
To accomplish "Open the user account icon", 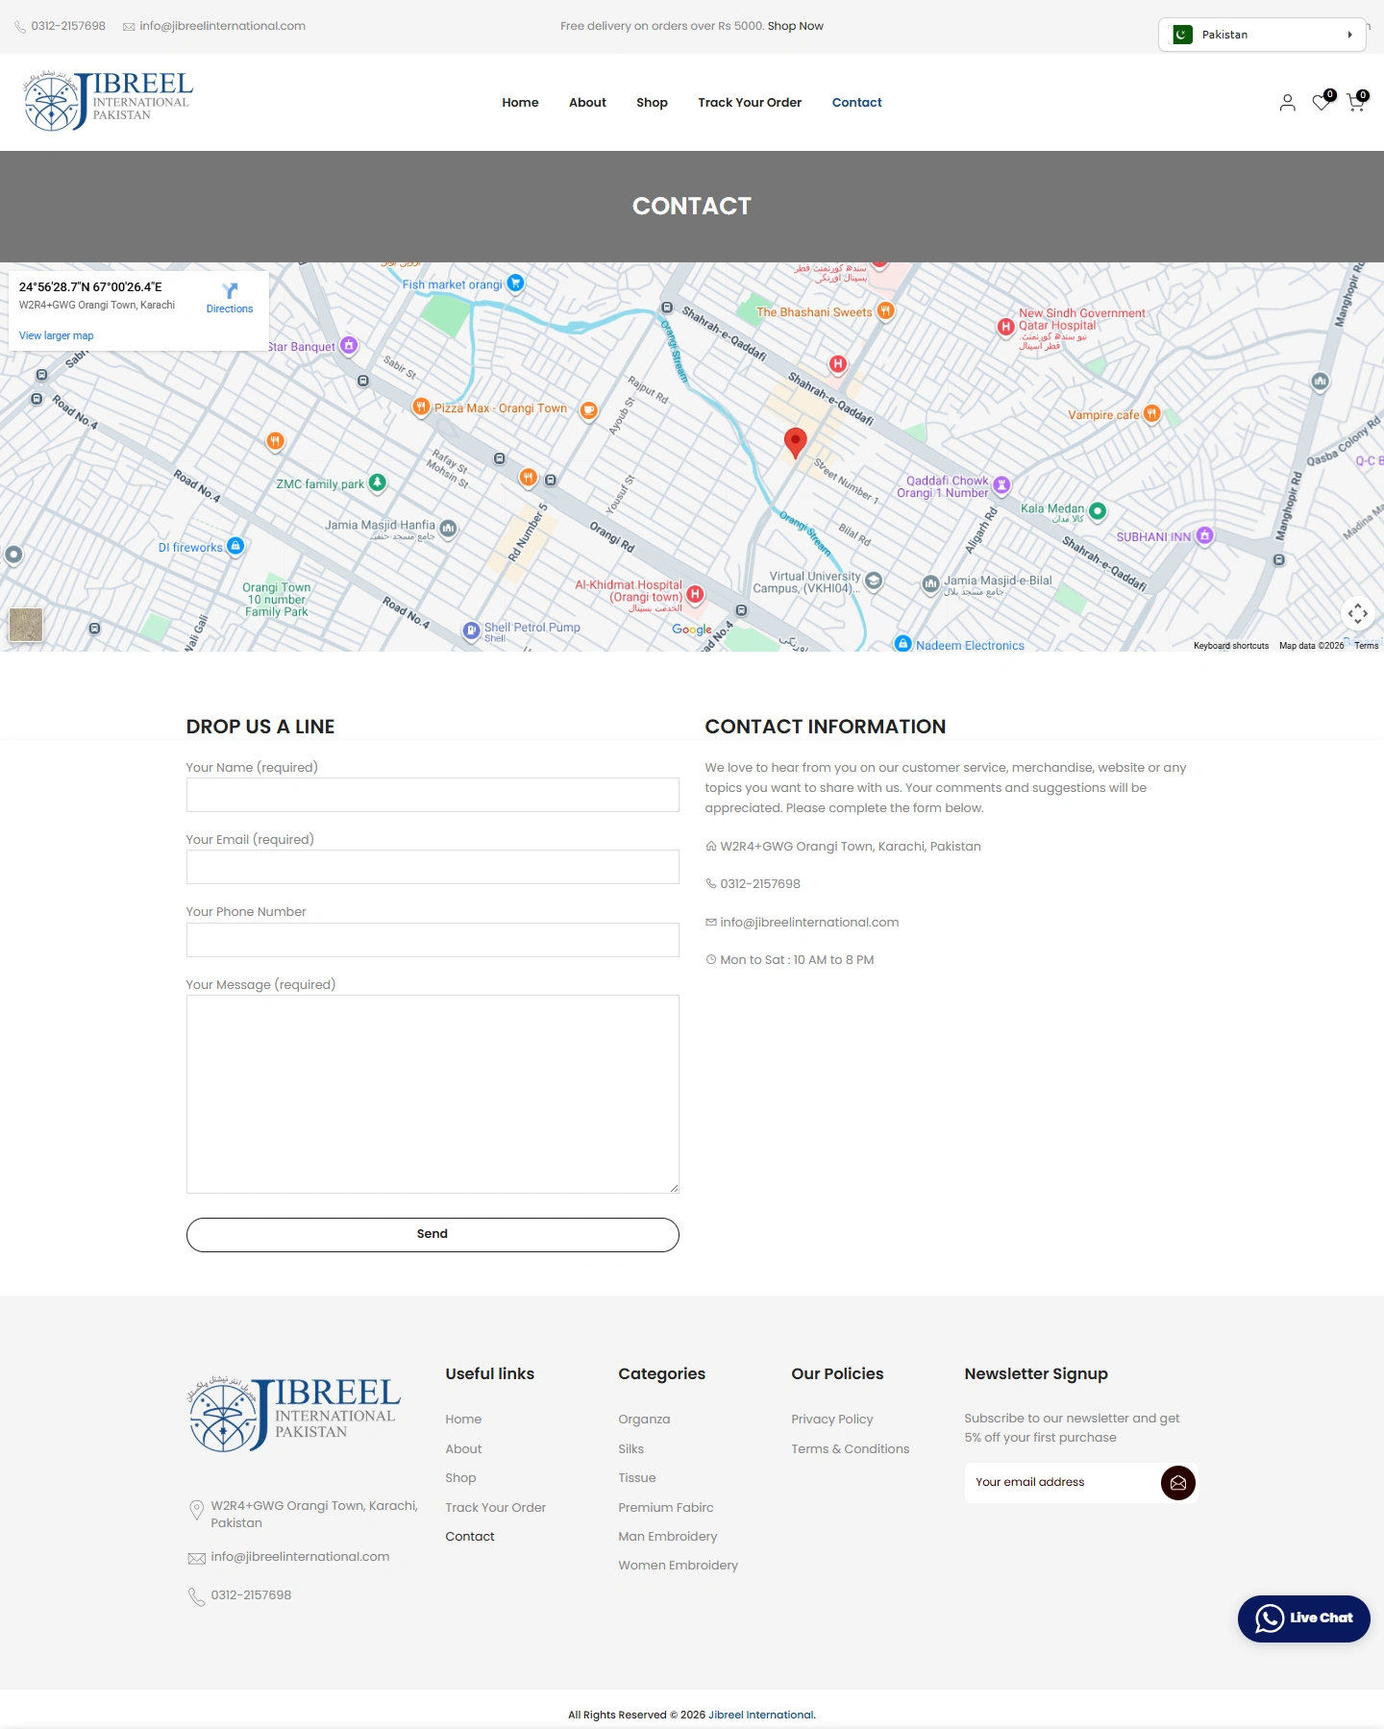I will coord(1287,103).
